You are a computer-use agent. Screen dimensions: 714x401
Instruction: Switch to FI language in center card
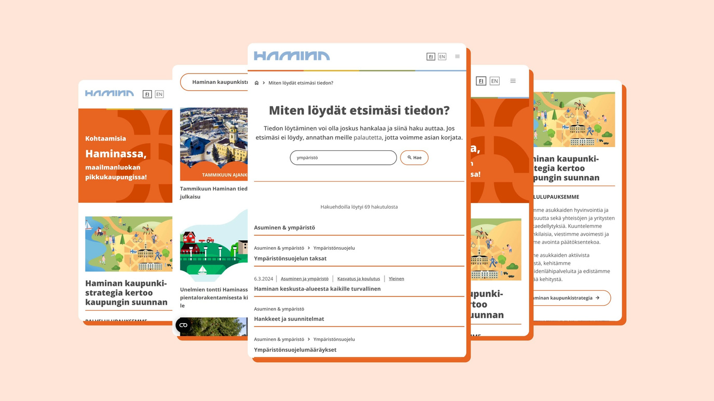(x=431, y=56)
